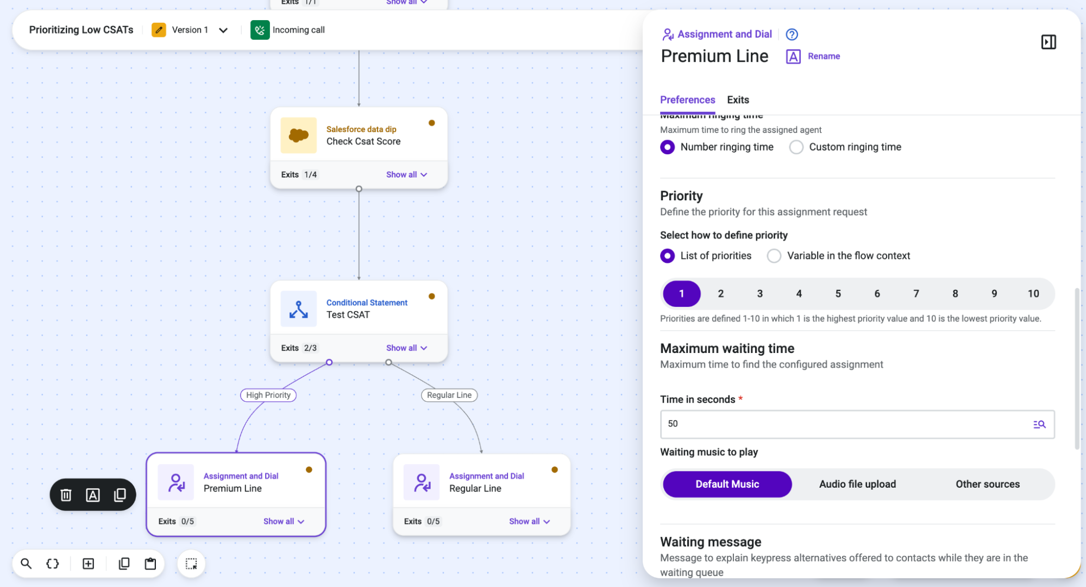This screenshot has height=587, width=1086.
Task: Switch to the Exits tab
Action: coord(738,100)
